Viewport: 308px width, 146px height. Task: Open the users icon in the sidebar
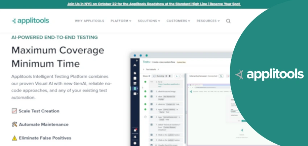coord(135,137)
